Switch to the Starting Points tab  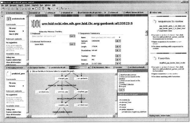point(155,116)
